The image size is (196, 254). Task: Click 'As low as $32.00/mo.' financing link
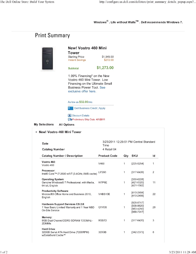[80, 102]
